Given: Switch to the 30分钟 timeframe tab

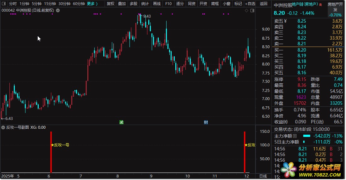Looking at the screenshot, I should [64, 4].
